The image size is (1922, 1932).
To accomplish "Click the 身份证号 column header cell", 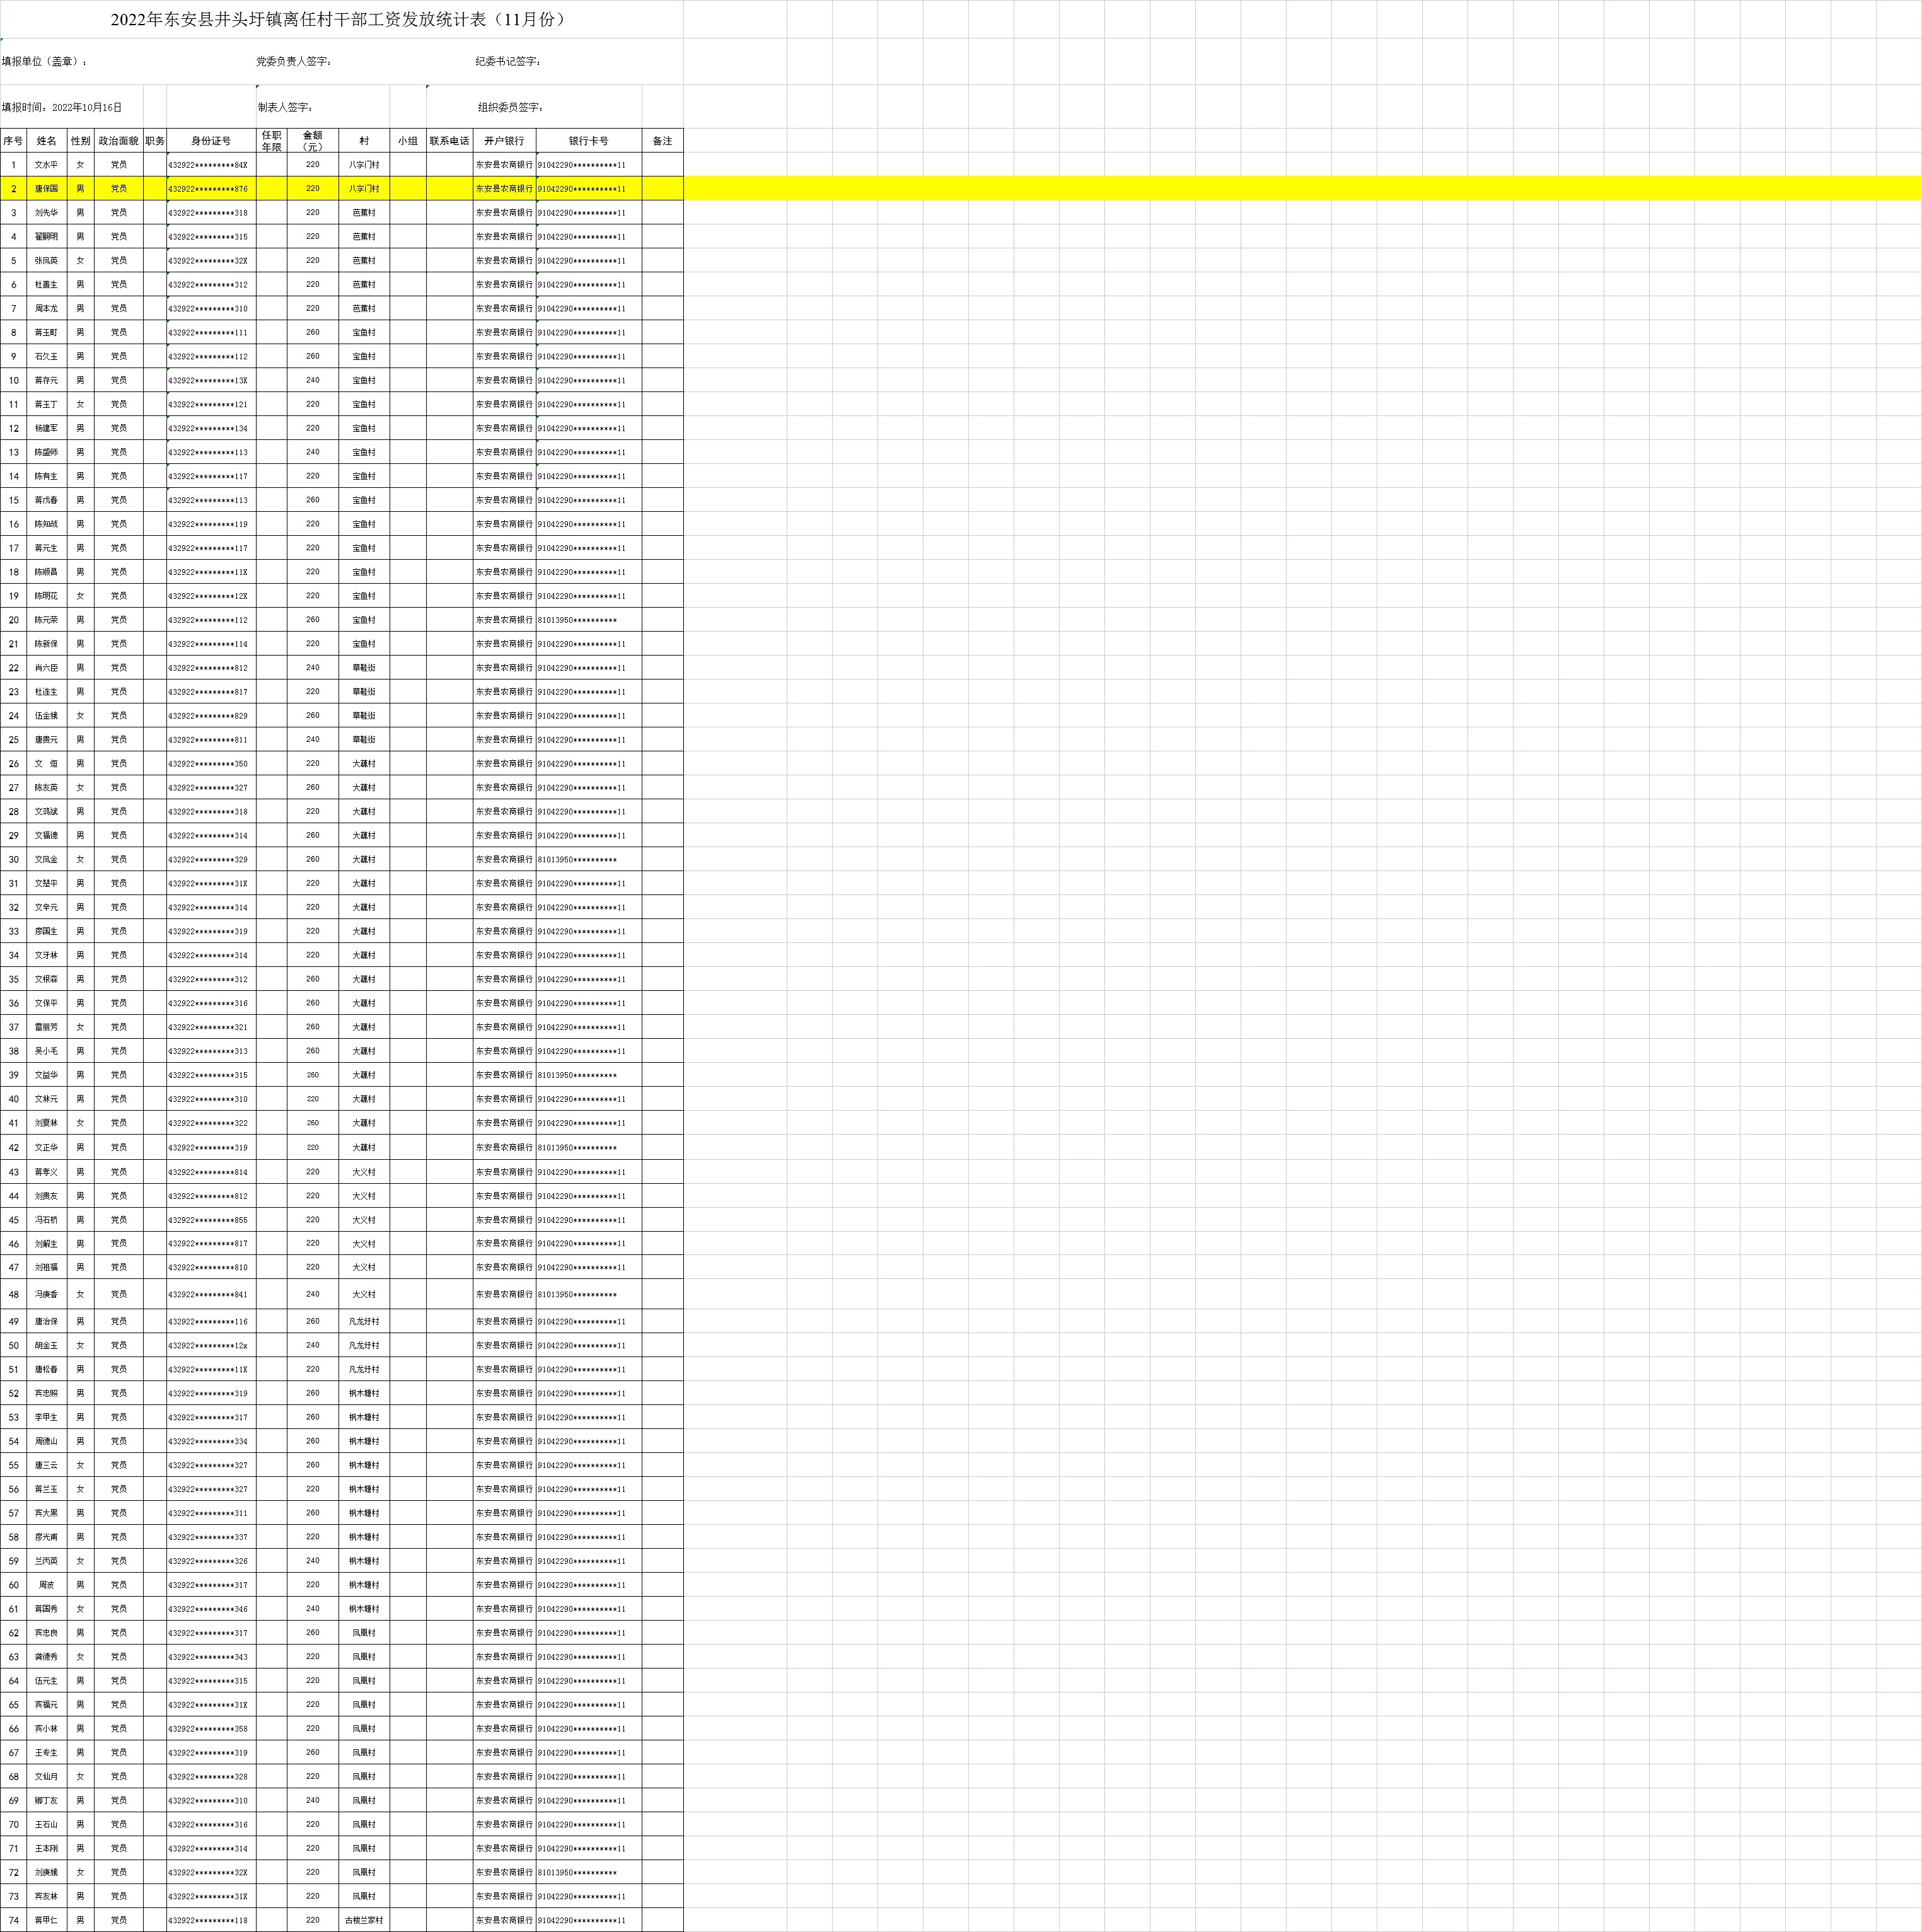I will click(211, 141).
